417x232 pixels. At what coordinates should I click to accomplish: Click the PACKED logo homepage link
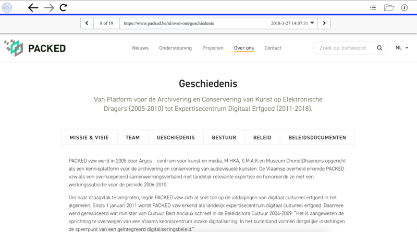pos(35,48)
